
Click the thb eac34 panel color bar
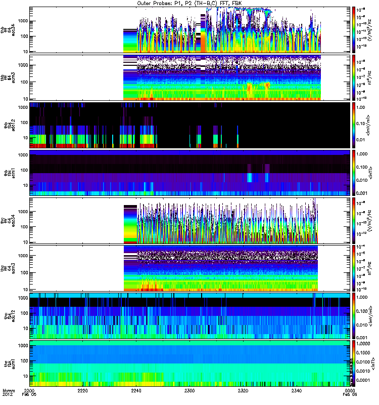pos(354,30)
